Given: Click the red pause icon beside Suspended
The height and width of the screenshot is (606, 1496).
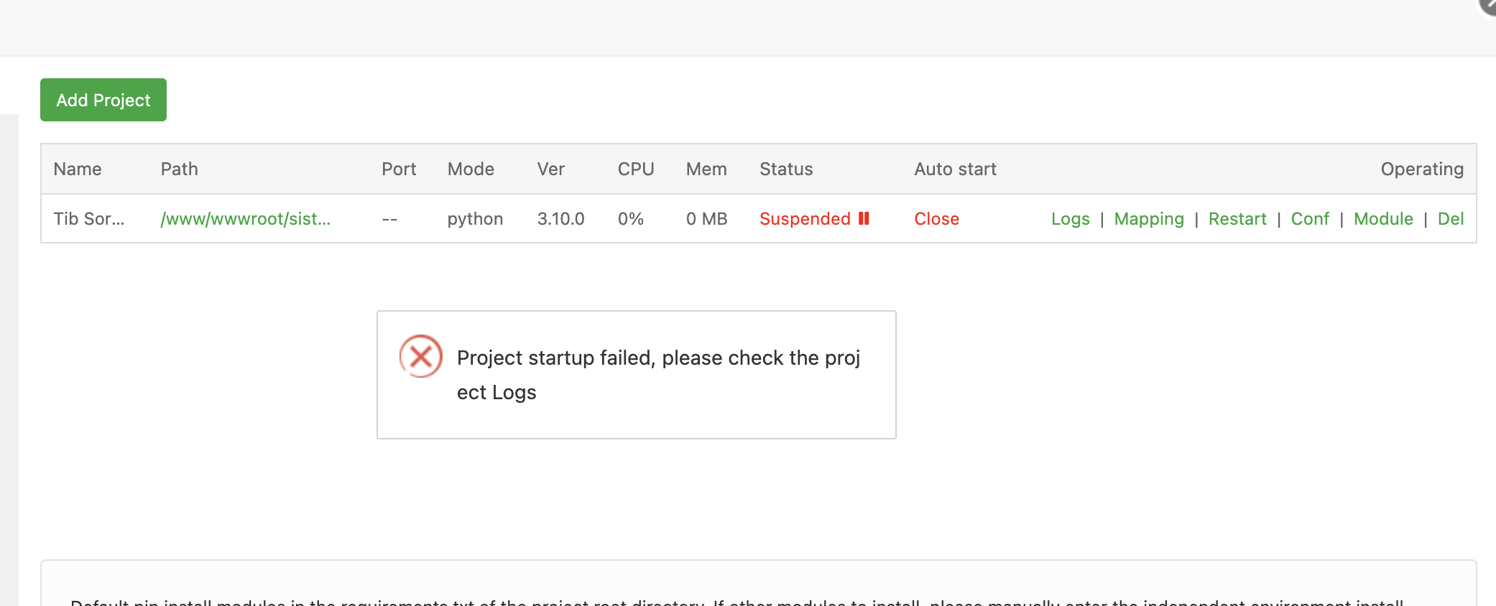Looking at the screenshot, I should (x=864, y=218).
